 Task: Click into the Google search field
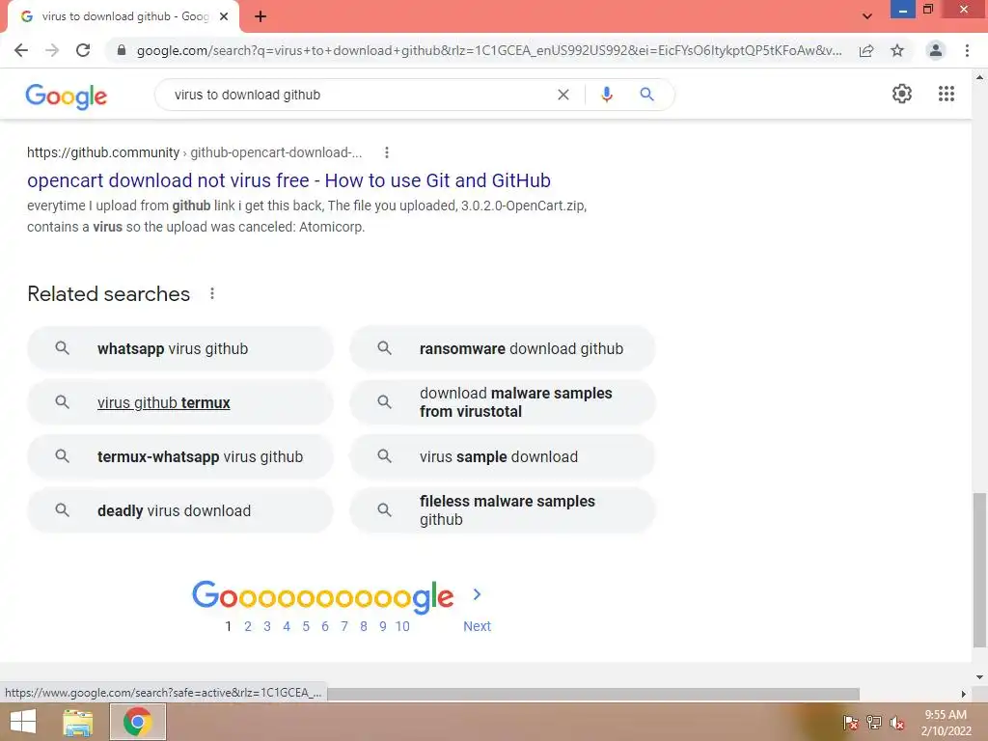point(359,95)
